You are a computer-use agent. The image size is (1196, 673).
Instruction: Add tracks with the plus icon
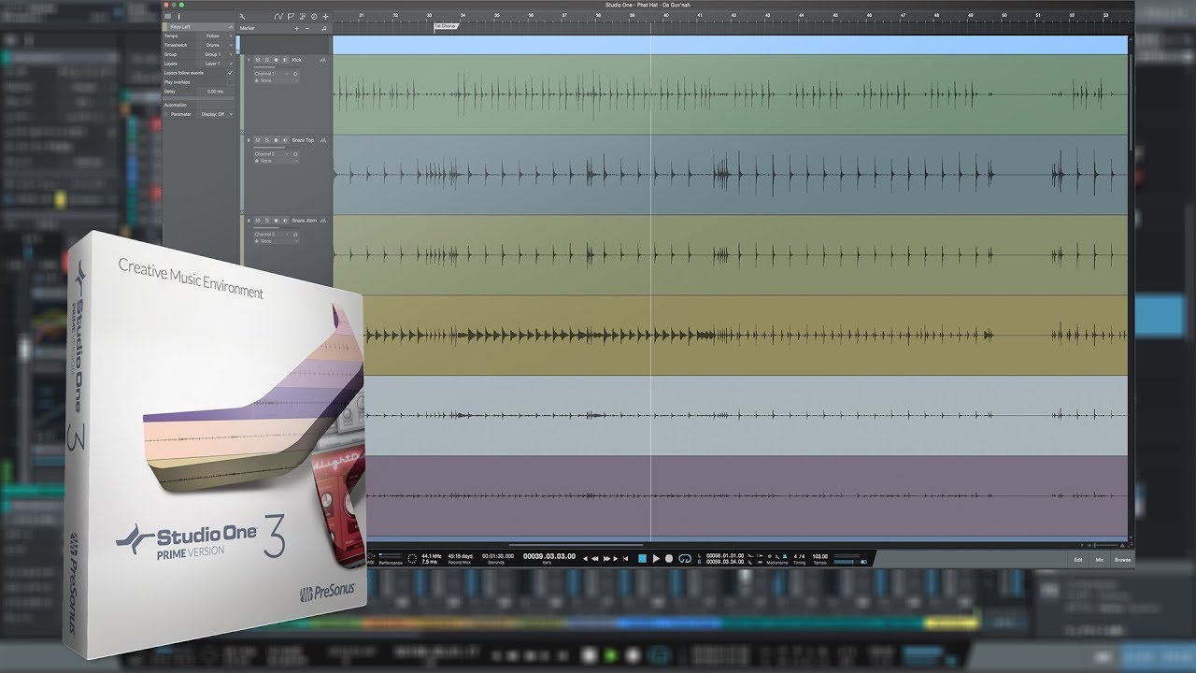pyautogui.click(x=325, y=16)
